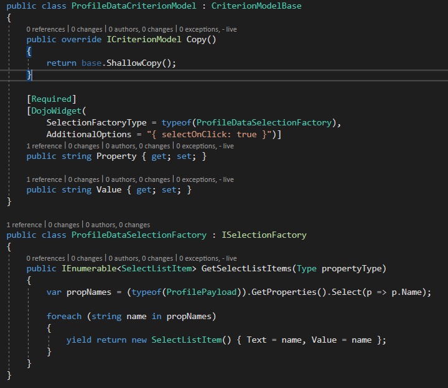This screenshot has width=448, height=388.
Task: Click SelectListItem inside IEnumerable<>
Action: (157, 269)
